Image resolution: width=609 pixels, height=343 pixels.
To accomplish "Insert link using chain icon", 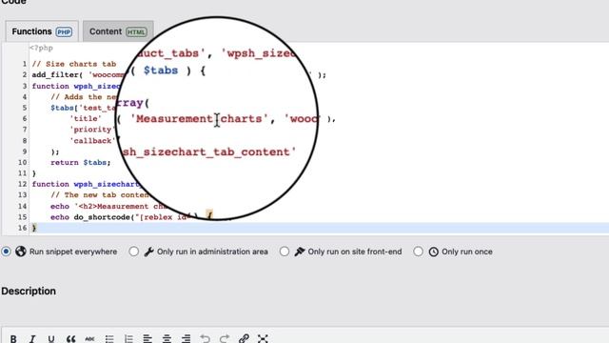I will pyautogui.click(x=244, y=339).
